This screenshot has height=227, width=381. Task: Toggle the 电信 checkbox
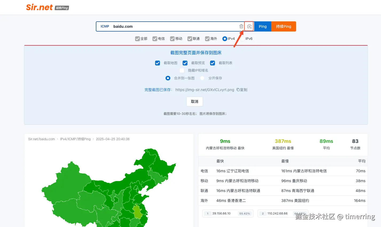[155, 39]
